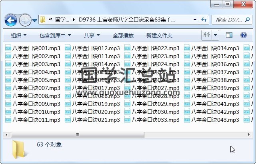Expand the breadcrumb arrow after 国学...
The width and height of the screenshot is (256, 164).
coord(74,20)
